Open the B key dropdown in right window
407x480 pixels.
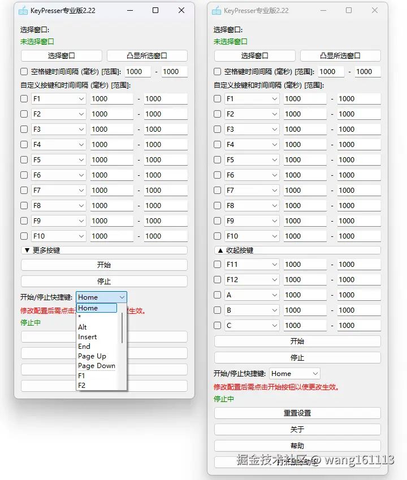(x=252, y=310)
